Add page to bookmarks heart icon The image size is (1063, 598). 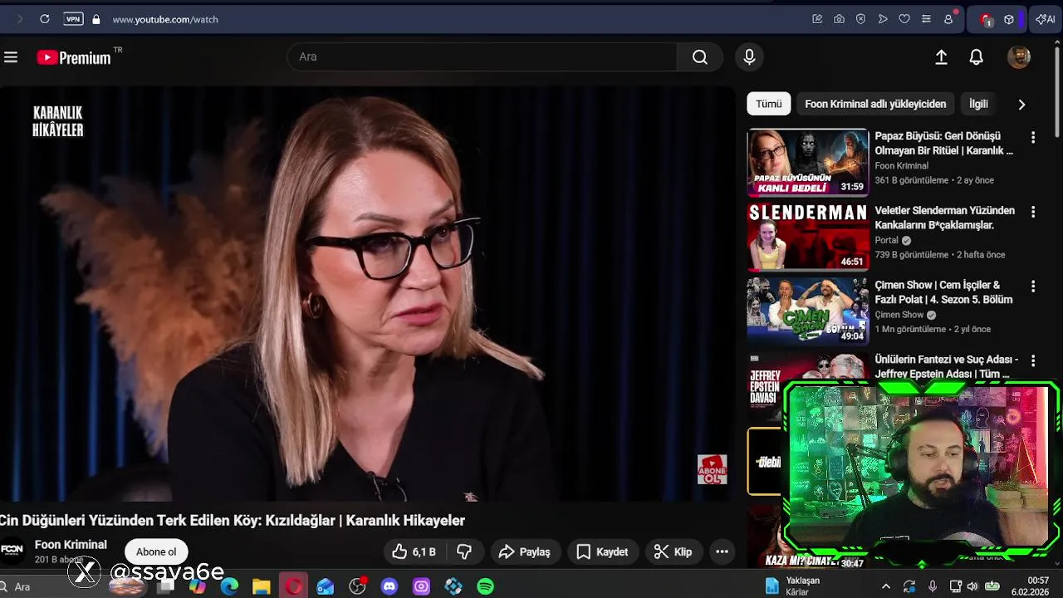904,19
